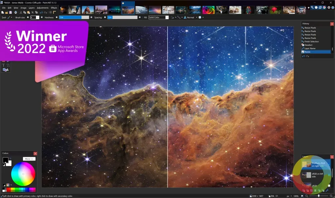Toggle the Tools window button top right
This screenshot has height=198, width=335.
[x=312, y=8]
